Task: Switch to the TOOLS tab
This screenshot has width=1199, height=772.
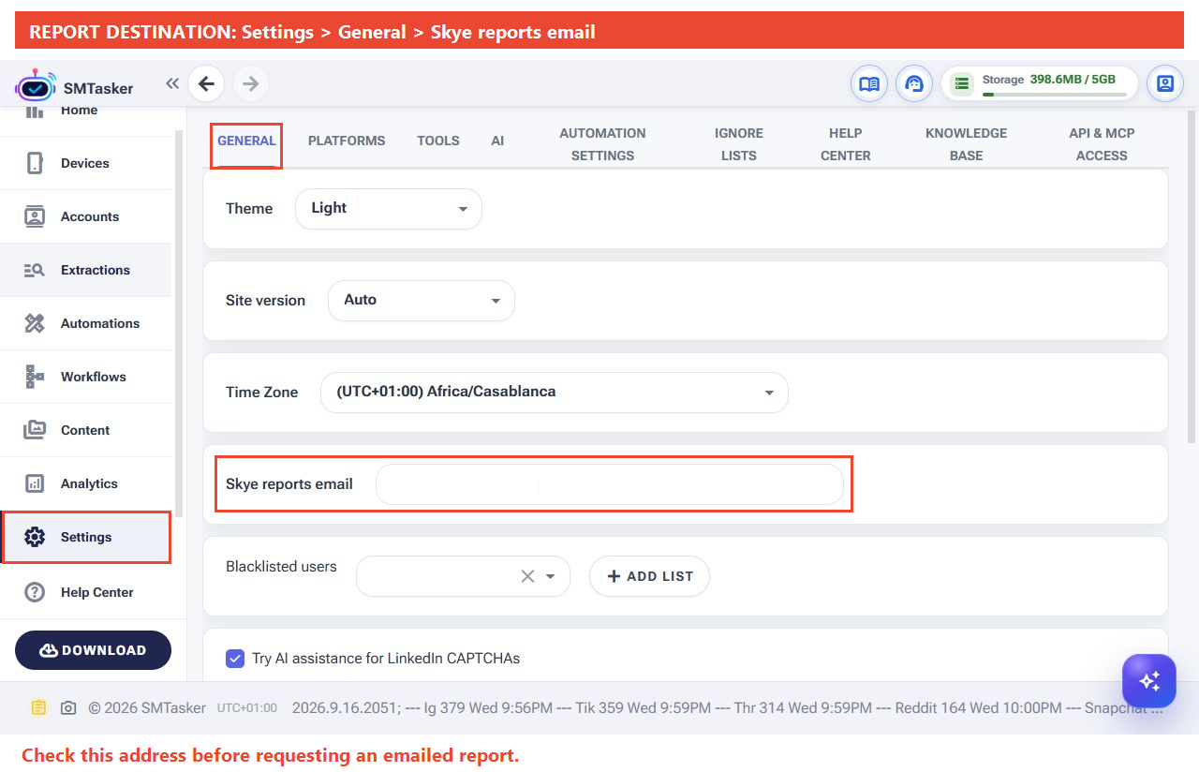Action: (438, 141)
